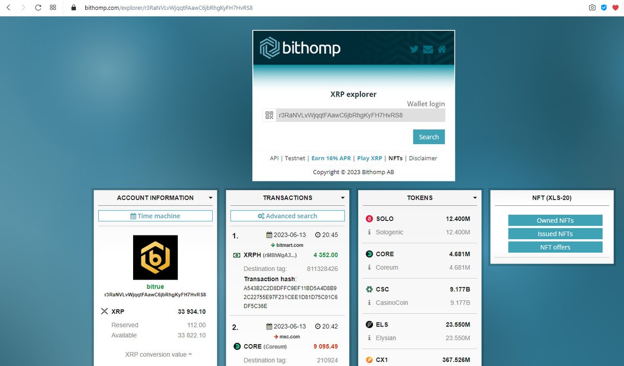Click the CX1 token icon
The image size is (624, 366).
click(x=369, y=360)
